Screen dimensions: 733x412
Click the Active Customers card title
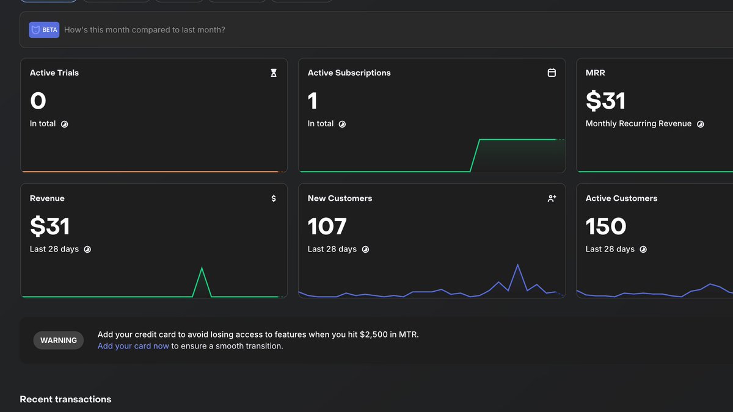[621, 198]
